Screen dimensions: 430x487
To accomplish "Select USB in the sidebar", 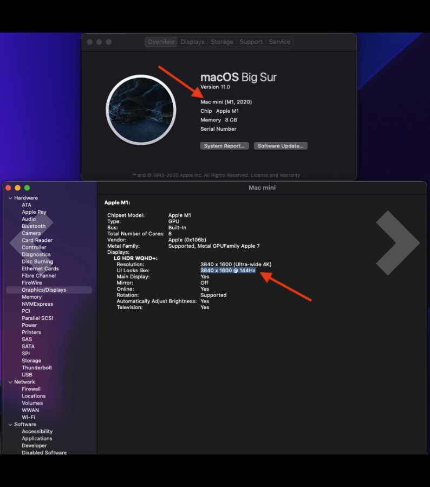I will click(27, 375).
